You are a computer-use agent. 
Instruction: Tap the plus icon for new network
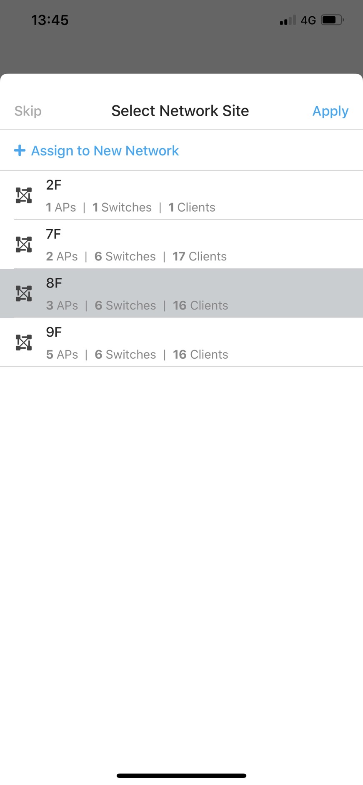(20, 150)
